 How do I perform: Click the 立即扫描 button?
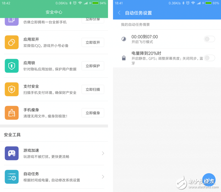[93, 89]
